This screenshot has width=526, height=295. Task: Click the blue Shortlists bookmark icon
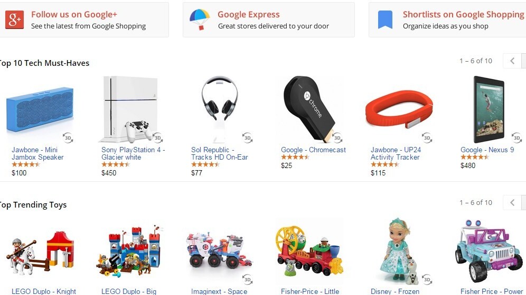[385, 19]
